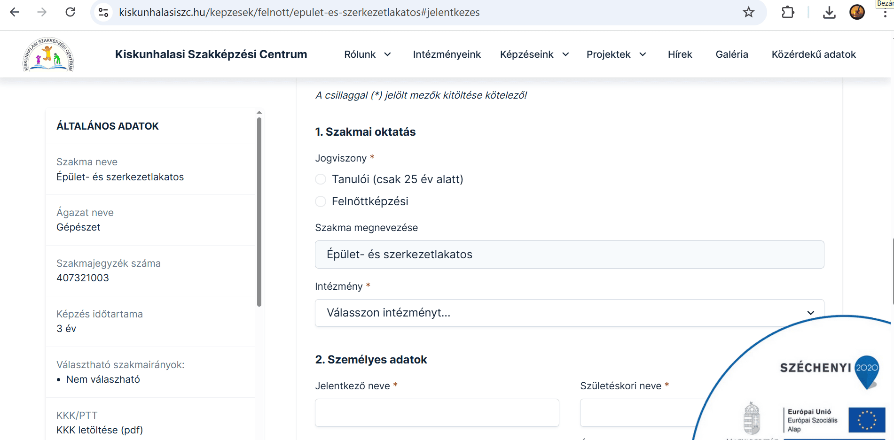Click the Kiskunhalasi Szakképzési Centrum logo
Screen dimensions: 894x440
[x=48, y=54]
